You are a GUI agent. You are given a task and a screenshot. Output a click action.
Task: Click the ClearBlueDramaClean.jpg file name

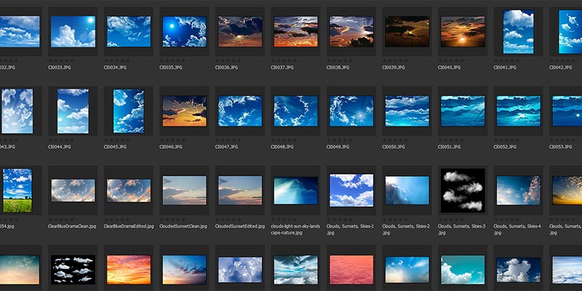(x=72, y=226)
